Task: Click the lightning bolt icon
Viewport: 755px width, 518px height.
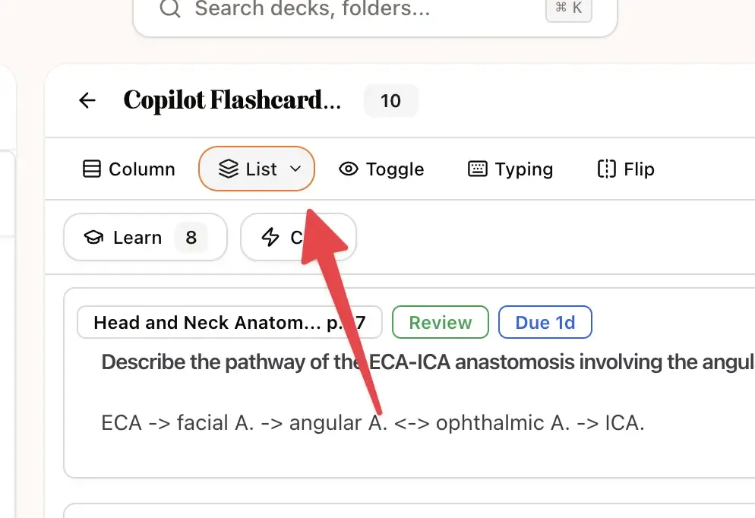Action: (x=270, y=237)
